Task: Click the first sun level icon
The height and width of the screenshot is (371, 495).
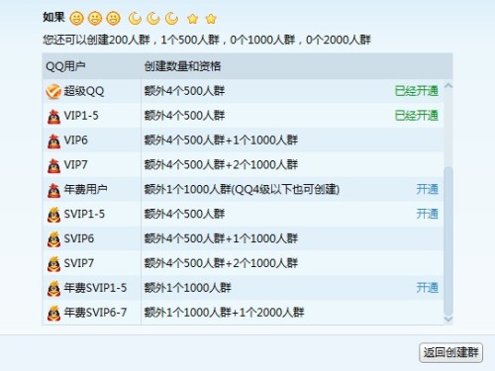Action: point(76,19)
